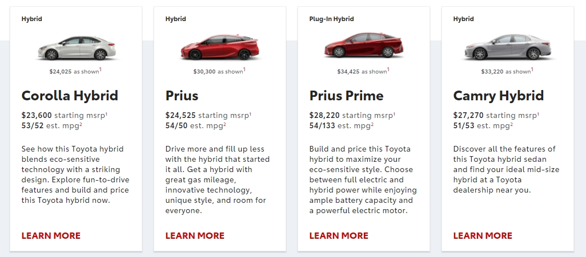Select the Prius model heading
586x257 pixels.
(x=182, y=96)
